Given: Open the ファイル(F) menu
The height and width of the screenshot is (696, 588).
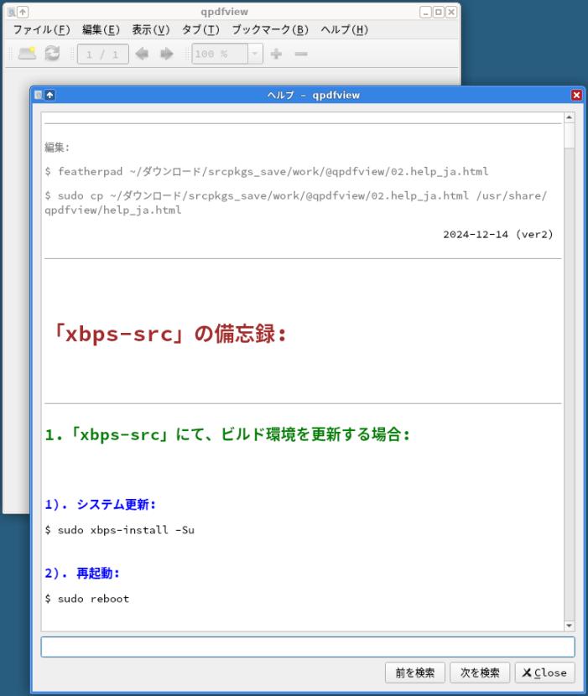Looking at the screenshot, I should coord(41,29).
